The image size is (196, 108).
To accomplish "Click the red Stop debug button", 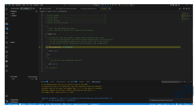I will pyautogui.click(x=116, y=5).
